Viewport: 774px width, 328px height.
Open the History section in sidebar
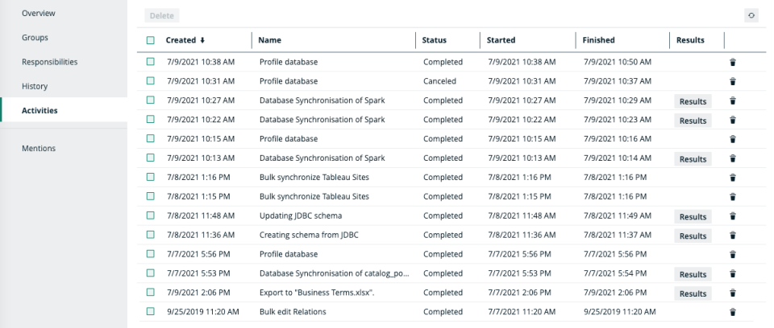click(x=35, y=86)
